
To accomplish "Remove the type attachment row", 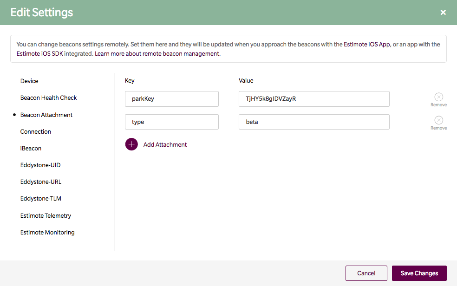I will click(x=438, y=123).
